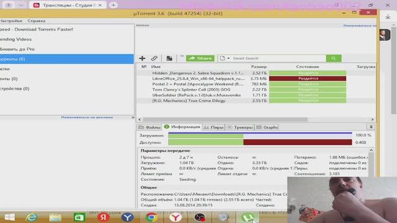This screenshot has height=223, width=397.
Task: Sort by the Состояние column header
Action: pyautogui.click(x=308, y=67)
